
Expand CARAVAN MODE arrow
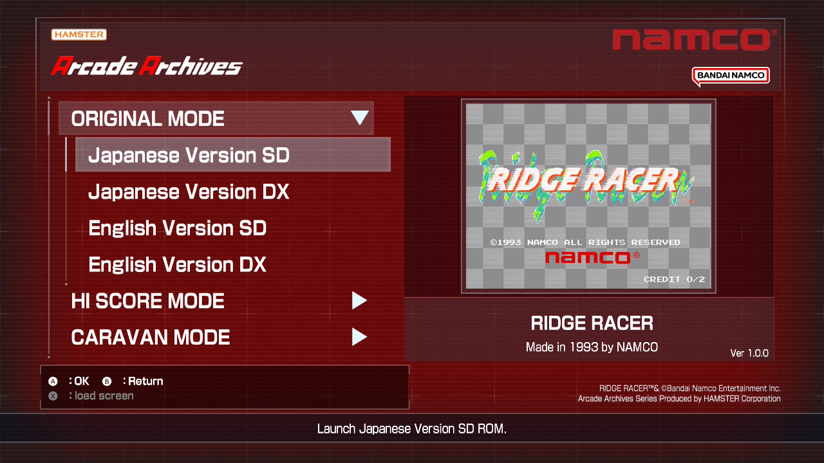359,337
